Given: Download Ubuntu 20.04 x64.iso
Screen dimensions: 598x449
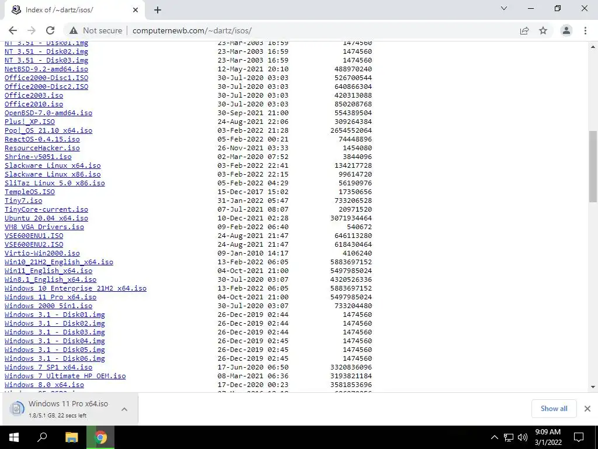Looking at the screenshot, I should click(46, 219).
